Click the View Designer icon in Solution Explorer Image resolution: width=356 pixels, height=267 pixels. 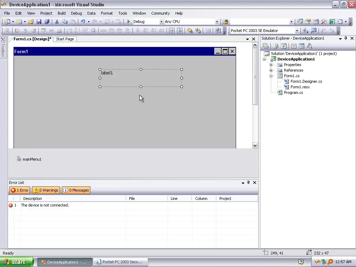click(x=301, y=46)
